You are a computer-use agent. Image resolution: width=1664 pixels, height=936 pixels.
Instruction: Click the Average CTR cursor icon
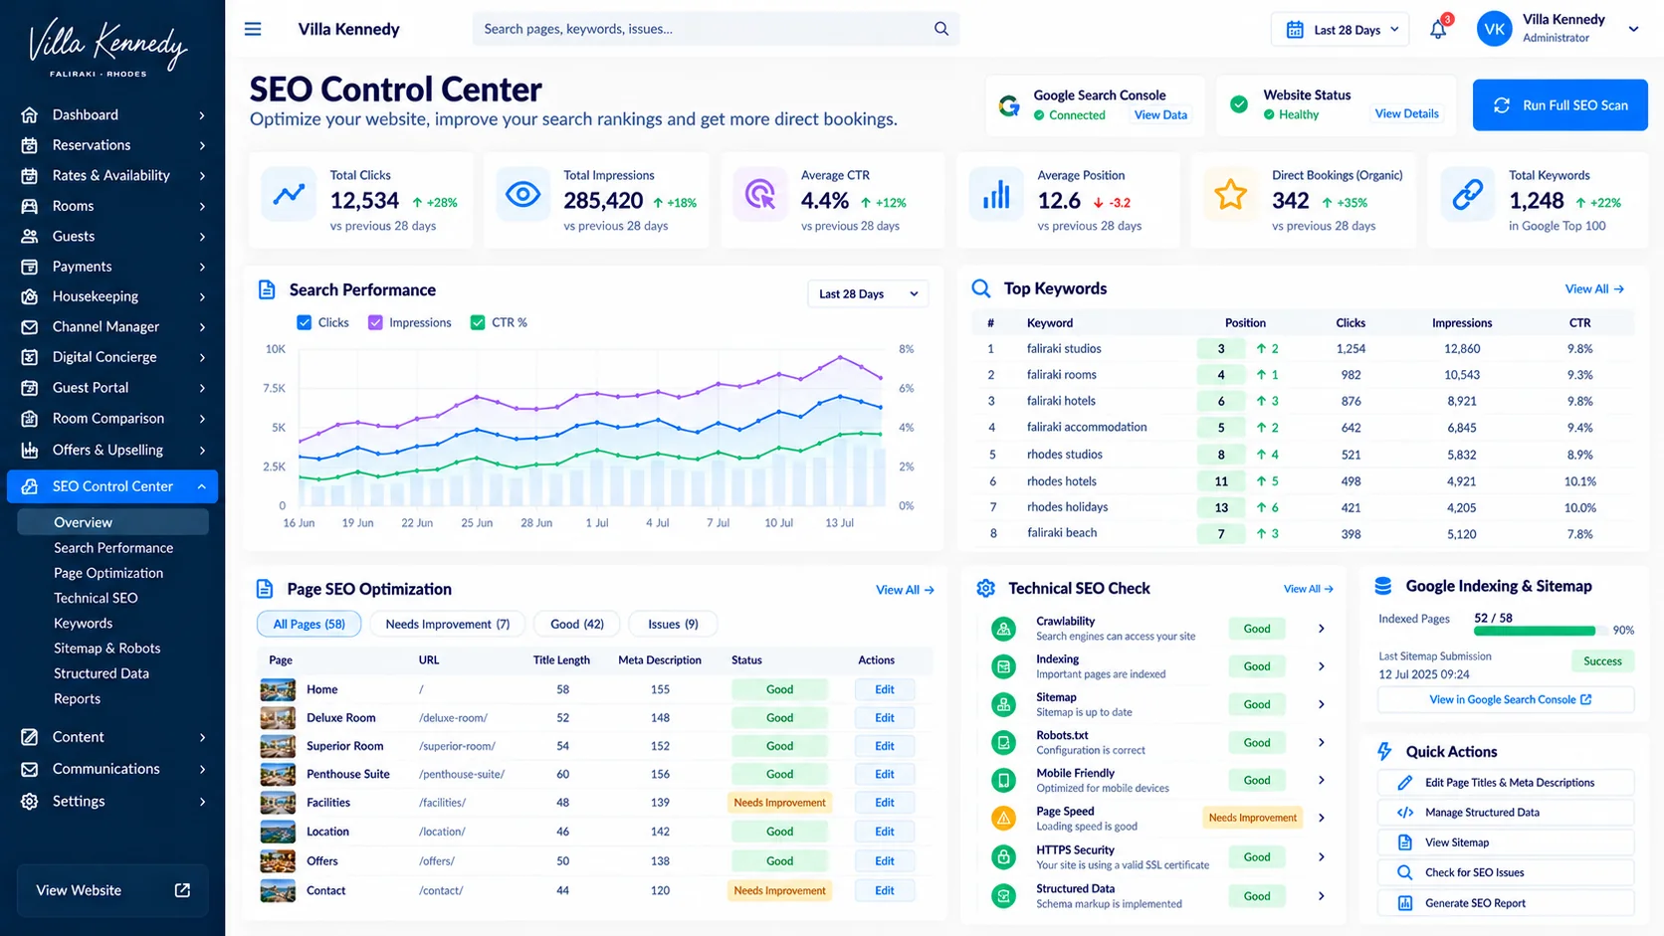(x=760, y=194)
